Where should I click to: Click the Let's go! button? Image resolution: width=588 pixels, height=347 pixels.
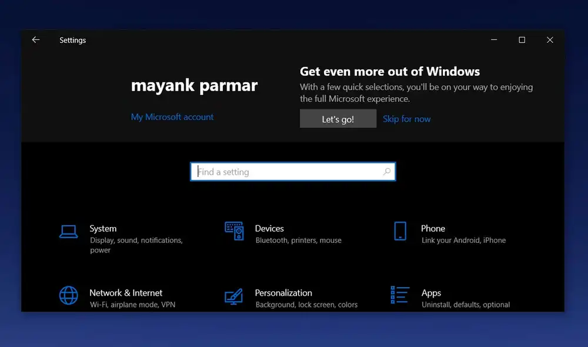pyautogui.click(x=338, y=118)
